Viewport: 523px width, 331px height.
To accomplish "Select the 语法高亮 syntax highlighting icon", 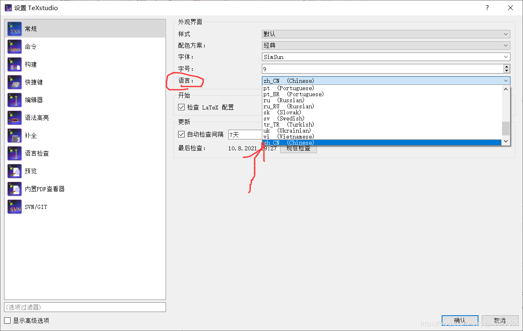I will coord(15,118).
